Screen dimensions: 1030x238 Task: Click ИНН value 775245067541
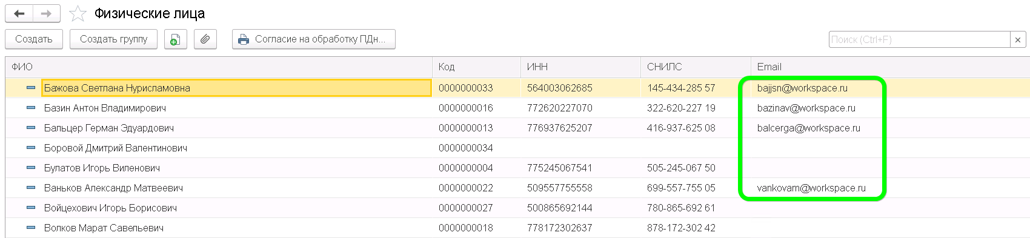click(x=560, y=168)
